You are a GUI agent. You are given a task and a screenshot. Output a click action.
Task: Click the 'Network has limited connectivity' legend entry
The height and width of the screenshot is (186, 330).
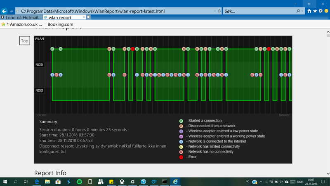coord(214,147)
